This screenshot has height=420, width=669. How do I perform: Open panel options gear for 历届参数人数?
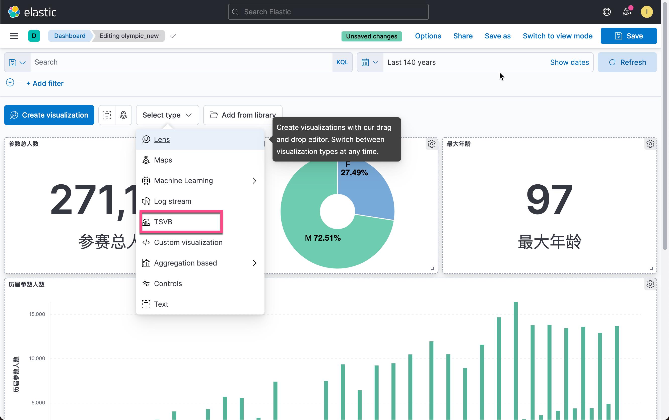650,284
